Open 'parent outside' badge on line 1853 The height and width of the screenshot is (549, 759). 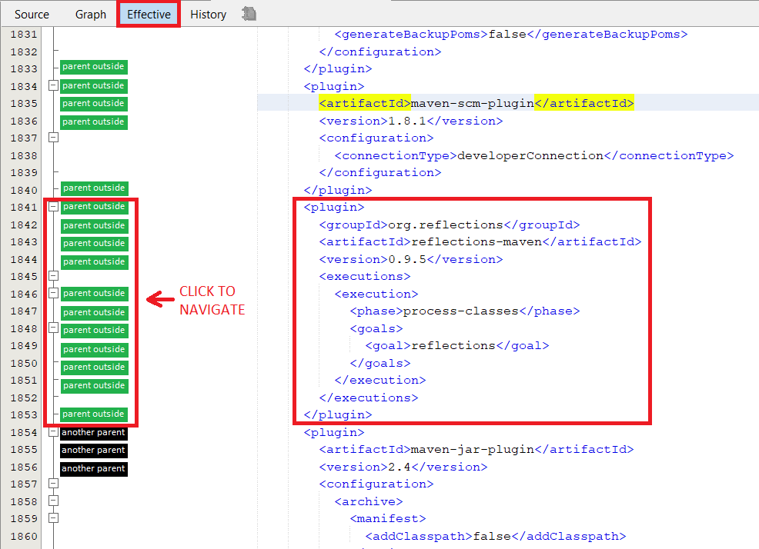pyautogui.click(x=93, y=414)
